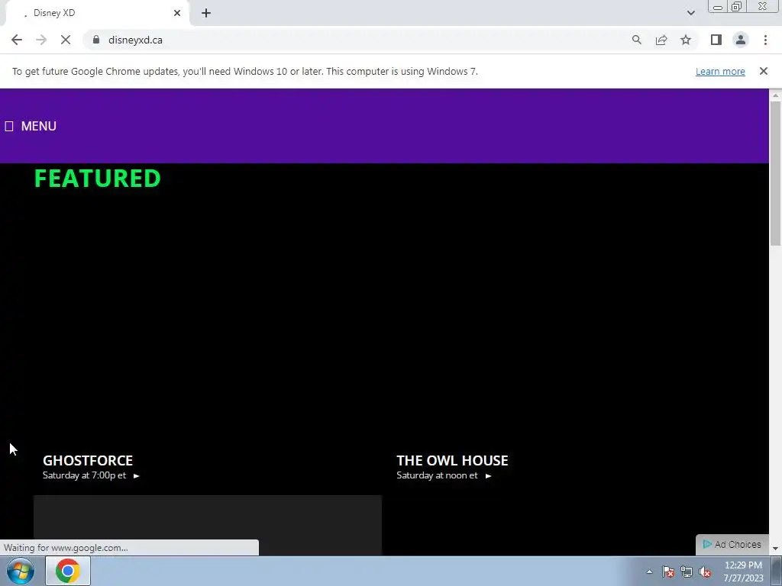
Task: Click the disneyxd.ca address bar
Action: point(359,40)
